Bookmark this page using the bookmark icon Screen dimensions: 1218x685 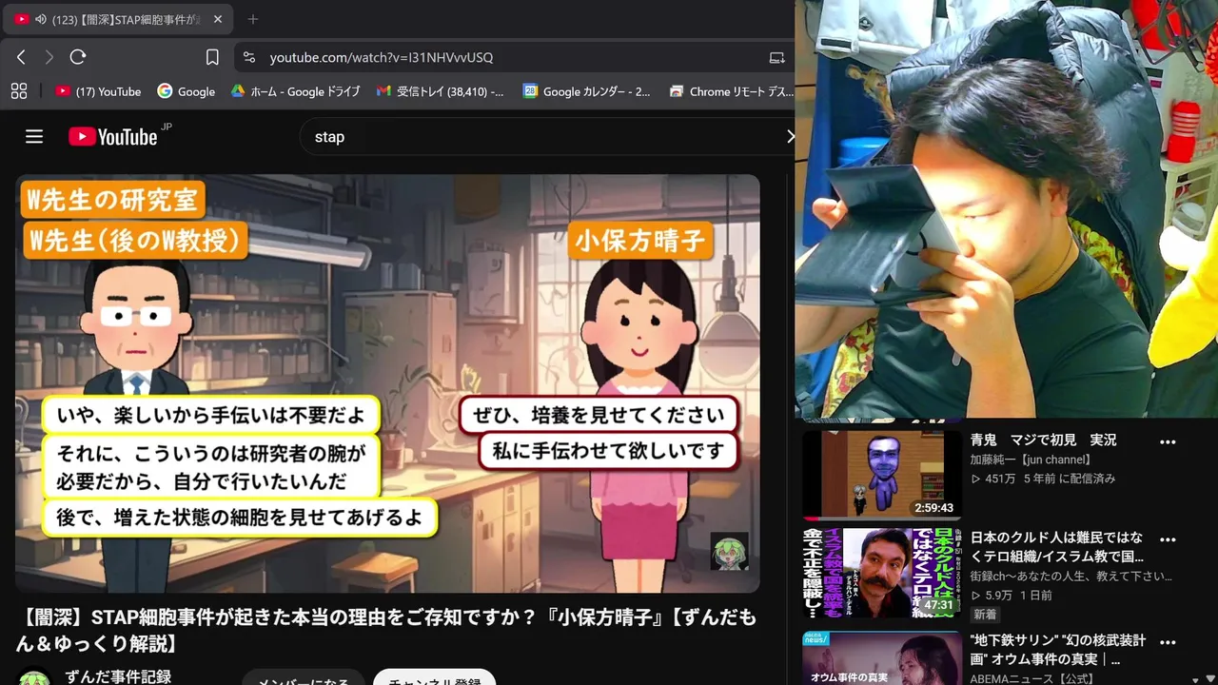[x=212, y=57]
